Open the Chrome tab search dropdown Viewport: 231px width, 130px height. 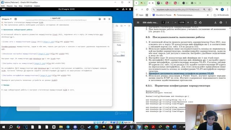(x=136, y=3)
